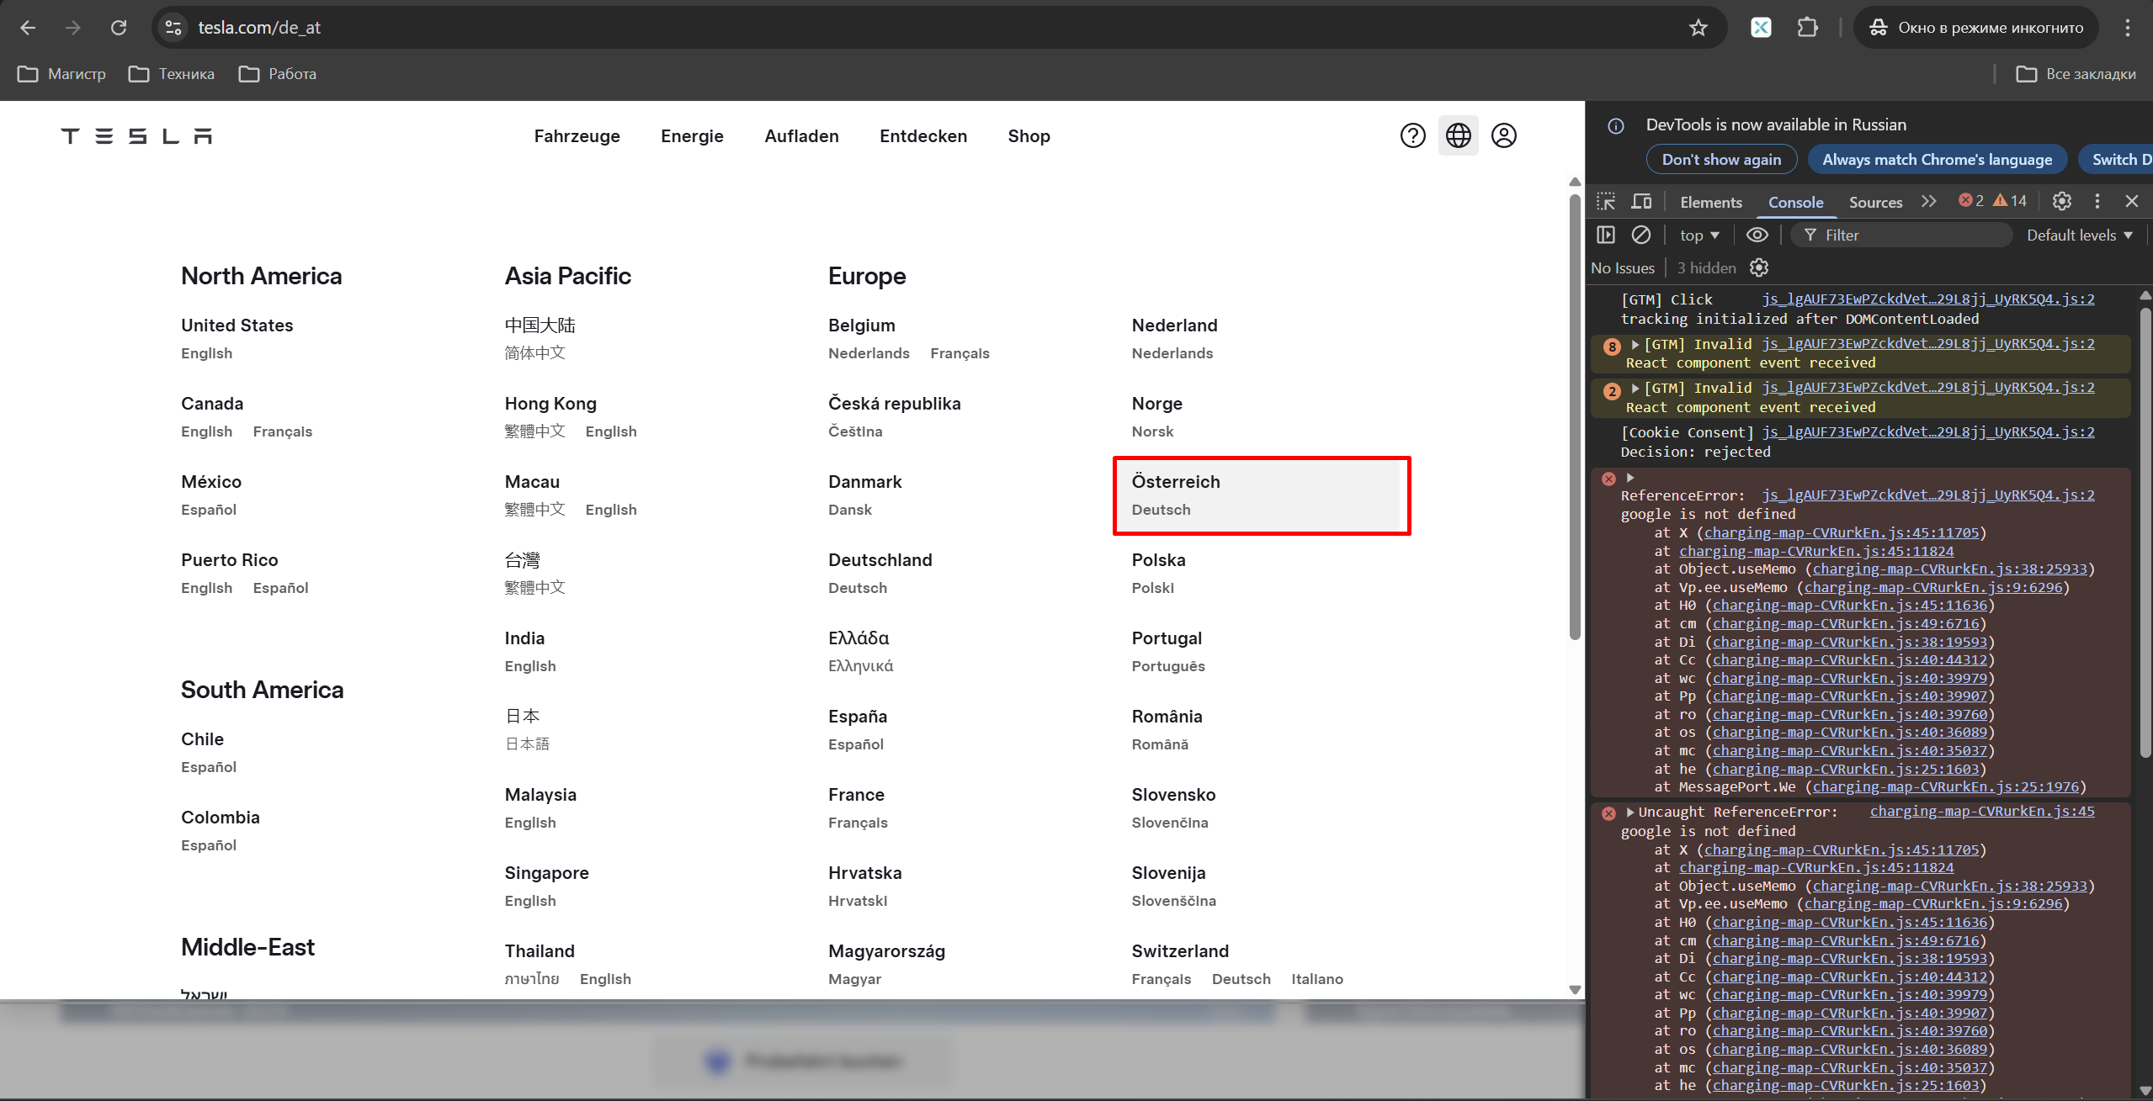
Task: Open DevTools settings gear icon
Action: [2061, 201]
